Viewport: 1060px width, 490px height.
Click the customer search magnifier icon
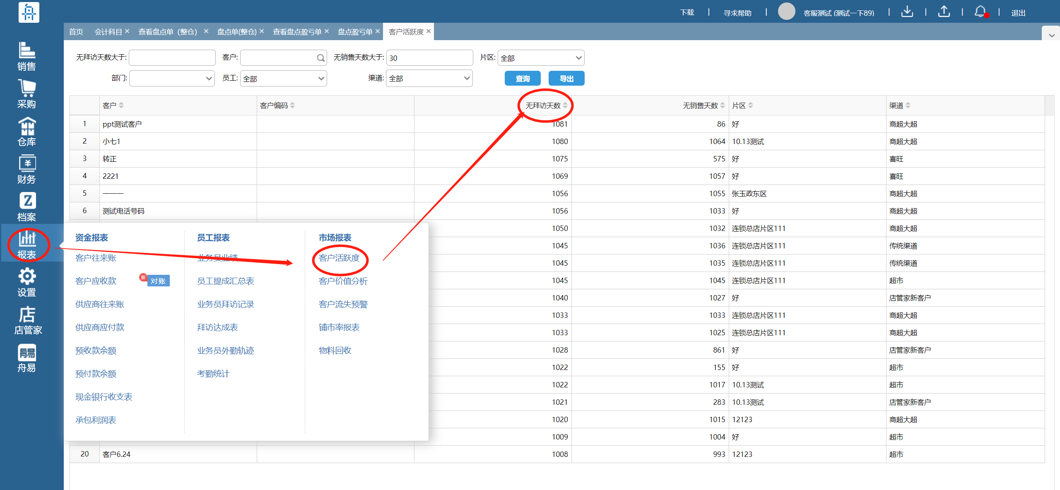click(320, 58)
